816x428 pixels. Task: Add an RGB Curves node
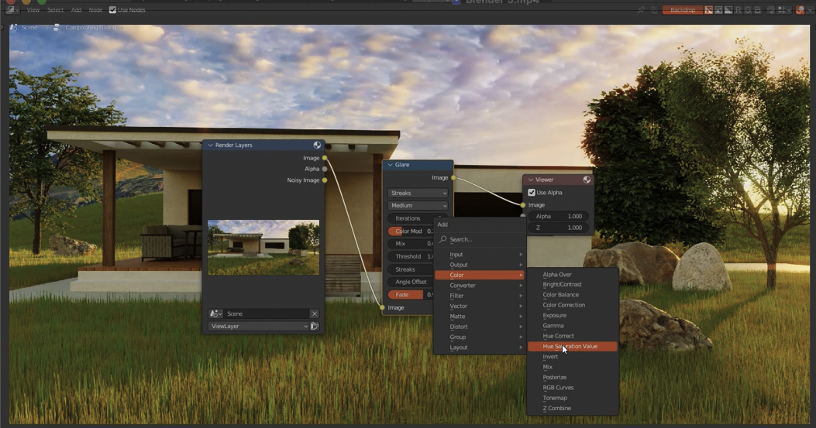(x=573, y=388)
